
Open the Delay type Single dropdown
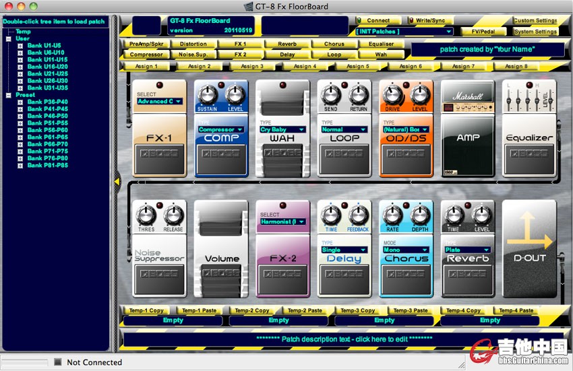tap(344, 250)
